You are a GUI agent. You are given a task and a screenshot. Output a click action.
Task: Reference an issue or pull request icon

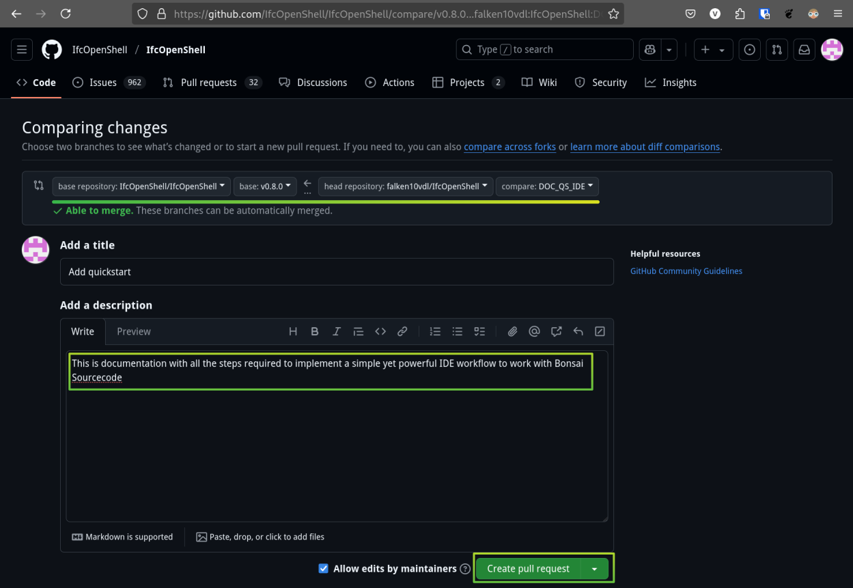(x=556, y=331)
